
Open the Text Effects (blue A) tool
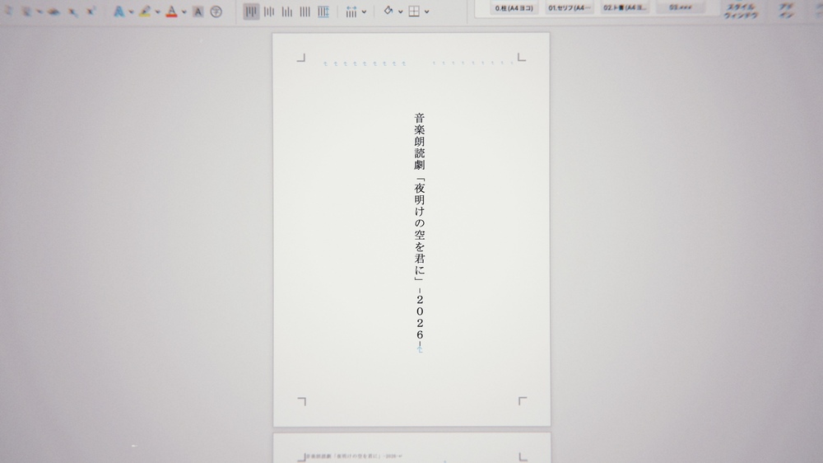coord(119,12)
